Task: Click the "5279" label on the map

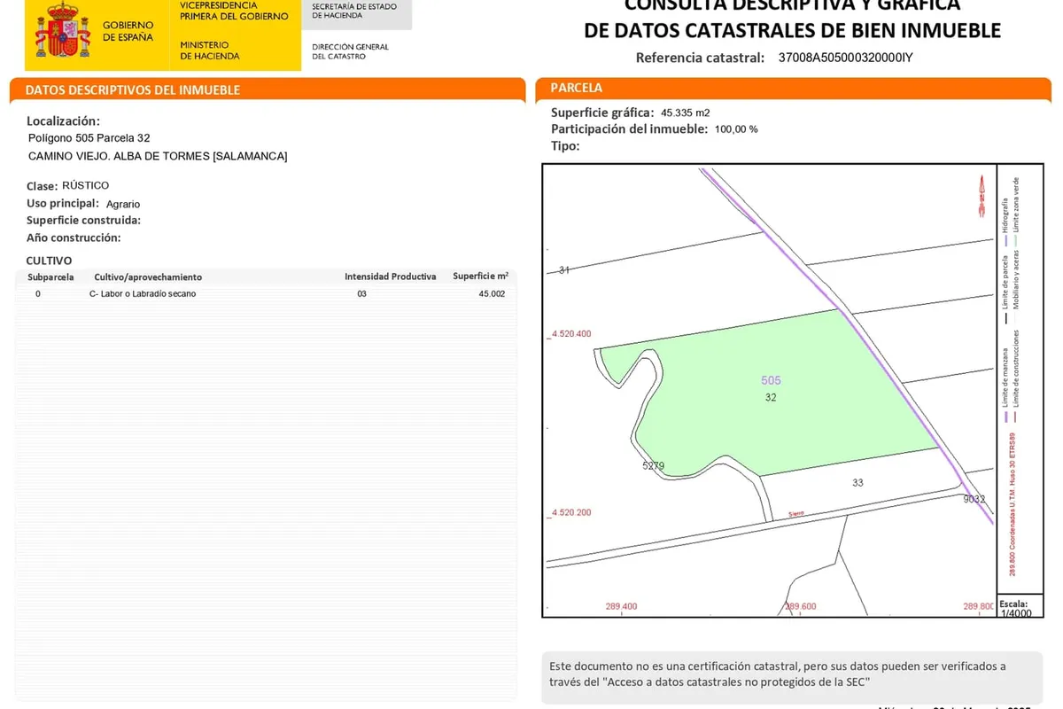Action: coord(653,465)
